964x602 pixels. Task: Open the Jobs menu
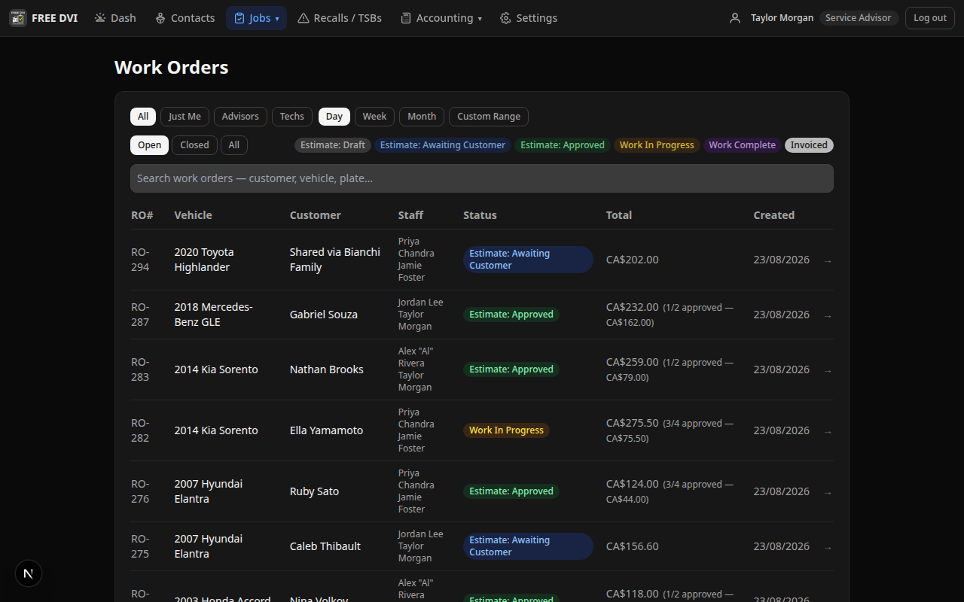click(x=256, y=18)
